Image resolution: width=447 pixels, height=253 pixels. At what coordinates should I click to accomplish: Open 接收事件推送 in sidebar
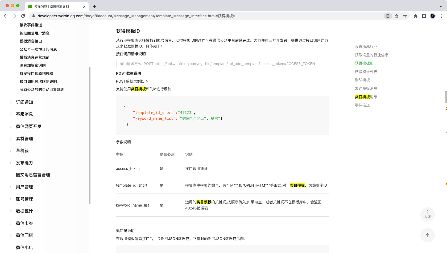pos(31,25)
